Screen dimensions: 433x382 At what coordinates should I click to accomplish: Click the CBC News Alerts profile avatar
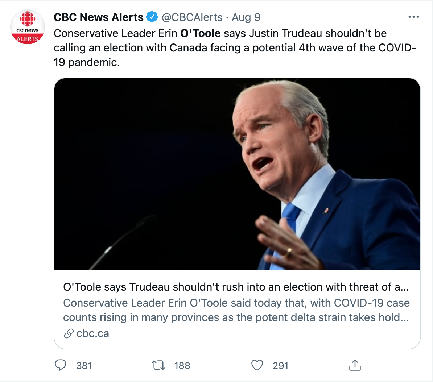point(27,27)
